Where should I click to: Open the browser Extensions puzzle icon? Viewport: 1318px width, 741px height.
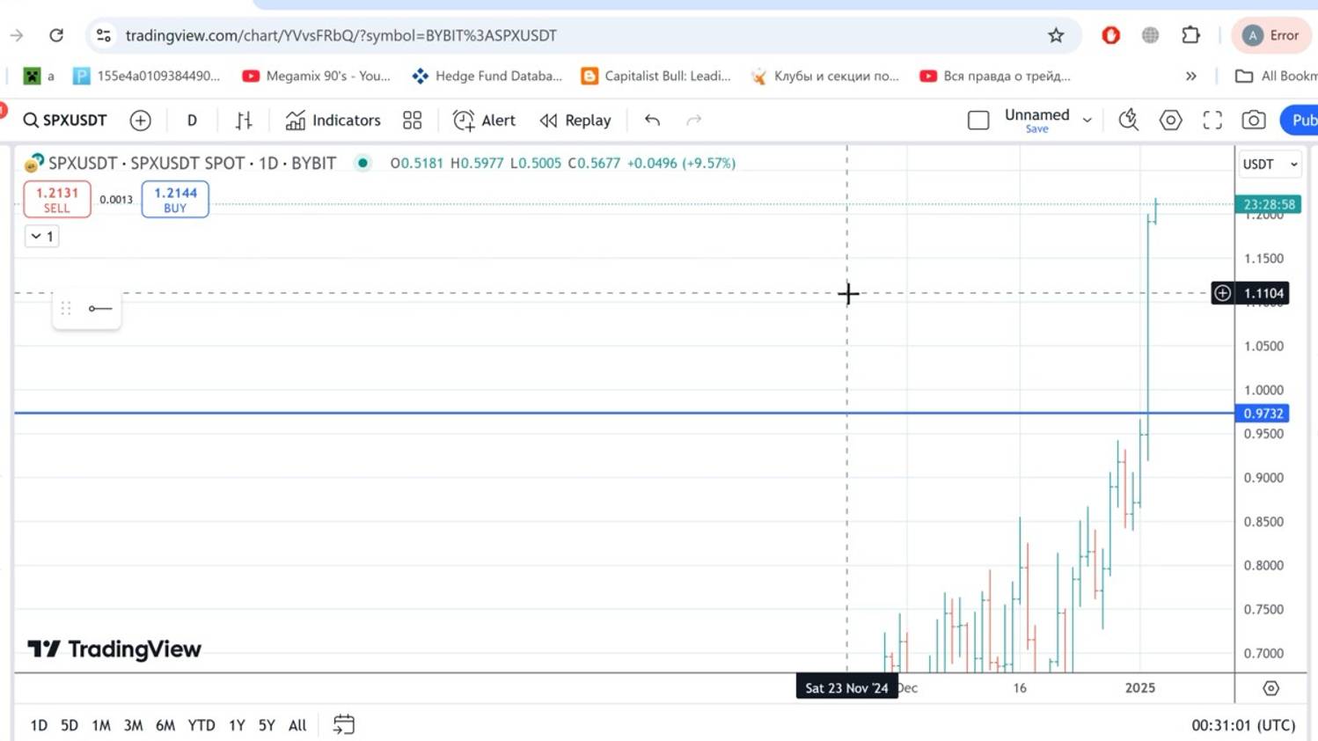1190,35
